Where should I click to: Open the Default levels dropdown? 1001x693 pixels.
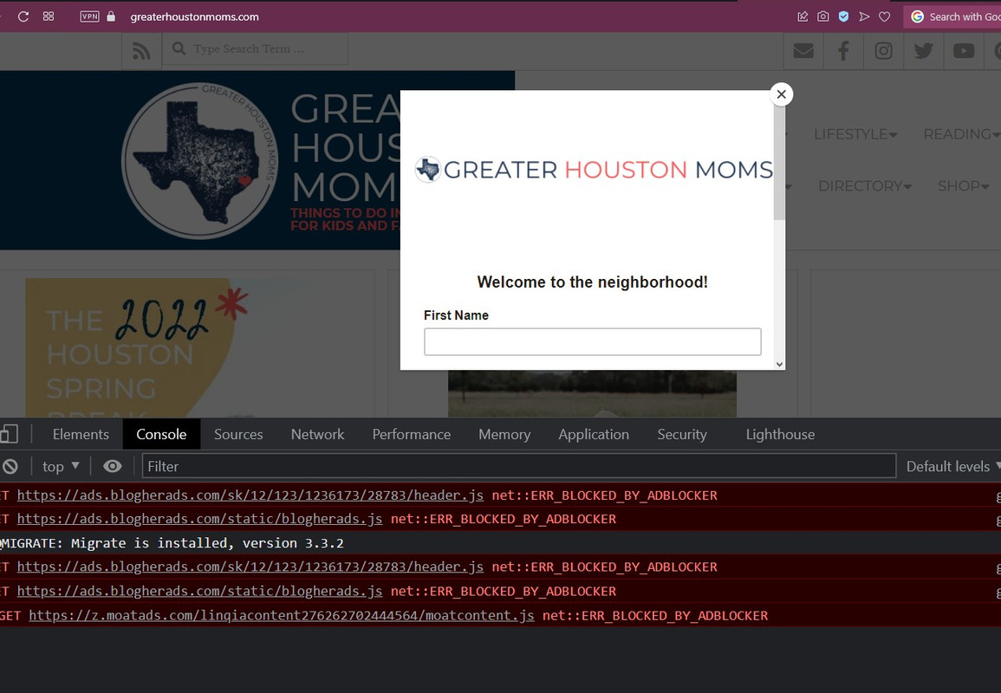[x=952, y=466]
